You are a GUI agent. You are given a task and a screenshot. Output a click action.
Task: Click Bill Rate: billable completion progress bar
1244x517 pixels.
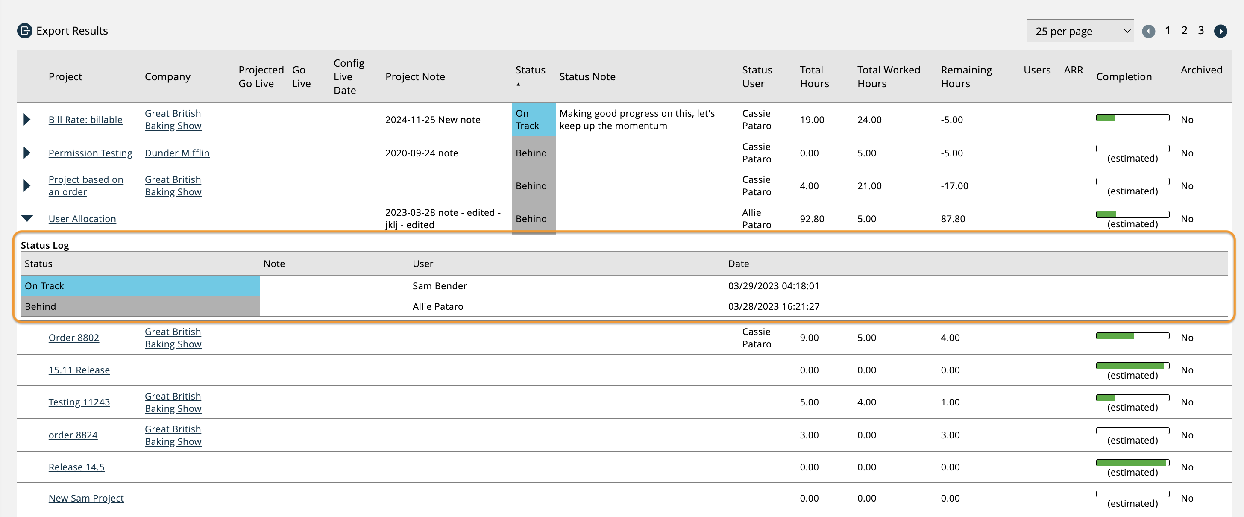coord(1132,118)
